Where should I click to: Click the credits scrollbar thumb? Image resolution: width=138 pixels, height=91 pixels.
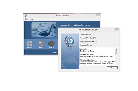pyautogui.click(x=116, y=53)
